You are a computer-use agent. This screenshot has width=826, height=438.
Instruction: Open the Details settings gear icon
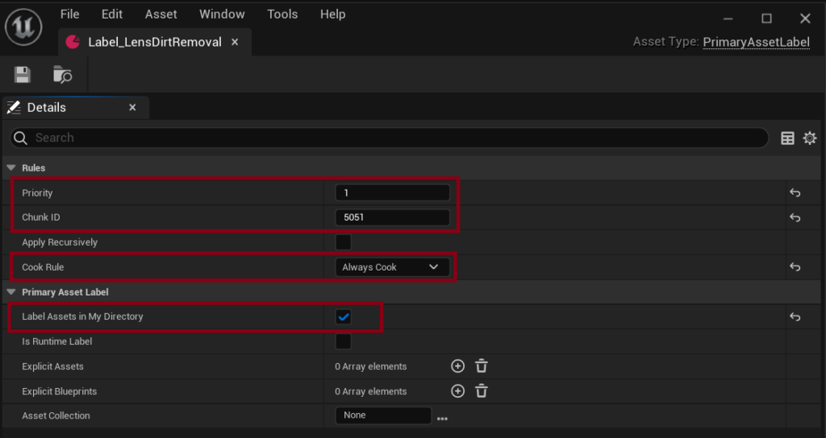[x=810, y=138]
